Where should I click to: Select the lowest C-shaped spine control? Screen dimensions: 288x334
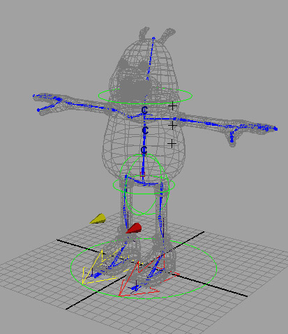144,150
